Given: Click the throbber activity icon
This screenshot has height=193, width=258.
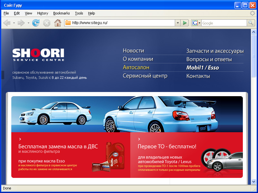Looking at the screenshot, I should [x=252, y=13].
